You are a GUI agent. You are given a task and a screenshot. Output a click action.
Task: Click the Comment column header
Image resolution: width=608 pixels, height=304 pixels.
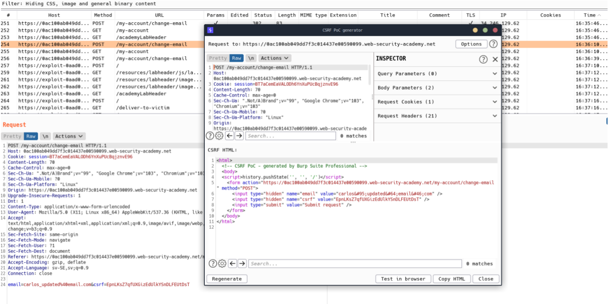coord(439,15)
